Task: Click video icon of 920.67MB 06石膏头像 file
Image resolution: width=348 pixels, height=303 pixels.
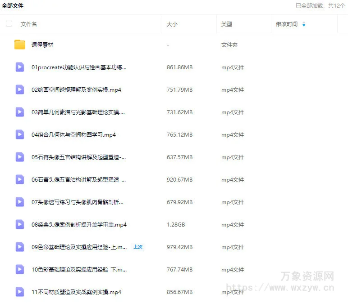Action: (20, 179)
